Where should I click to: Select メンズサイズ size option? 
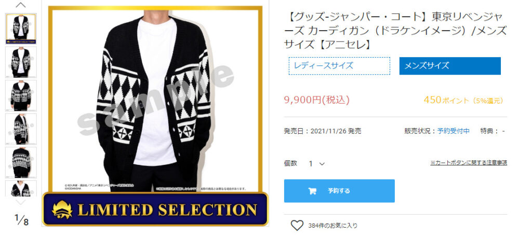[450, 66]
